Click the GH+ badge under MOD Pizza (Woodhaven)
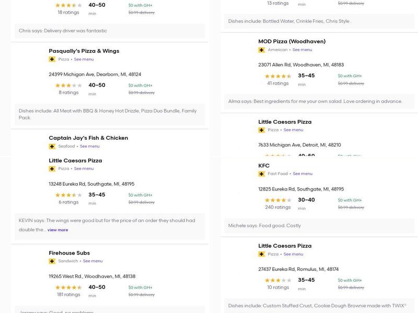 (x=262, y=50)
